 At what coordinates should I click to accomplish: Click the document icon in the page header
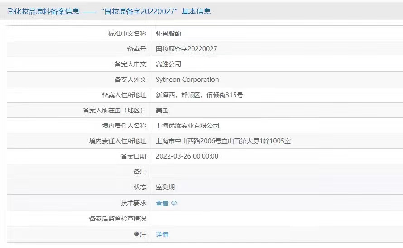(x=10, y=11)
